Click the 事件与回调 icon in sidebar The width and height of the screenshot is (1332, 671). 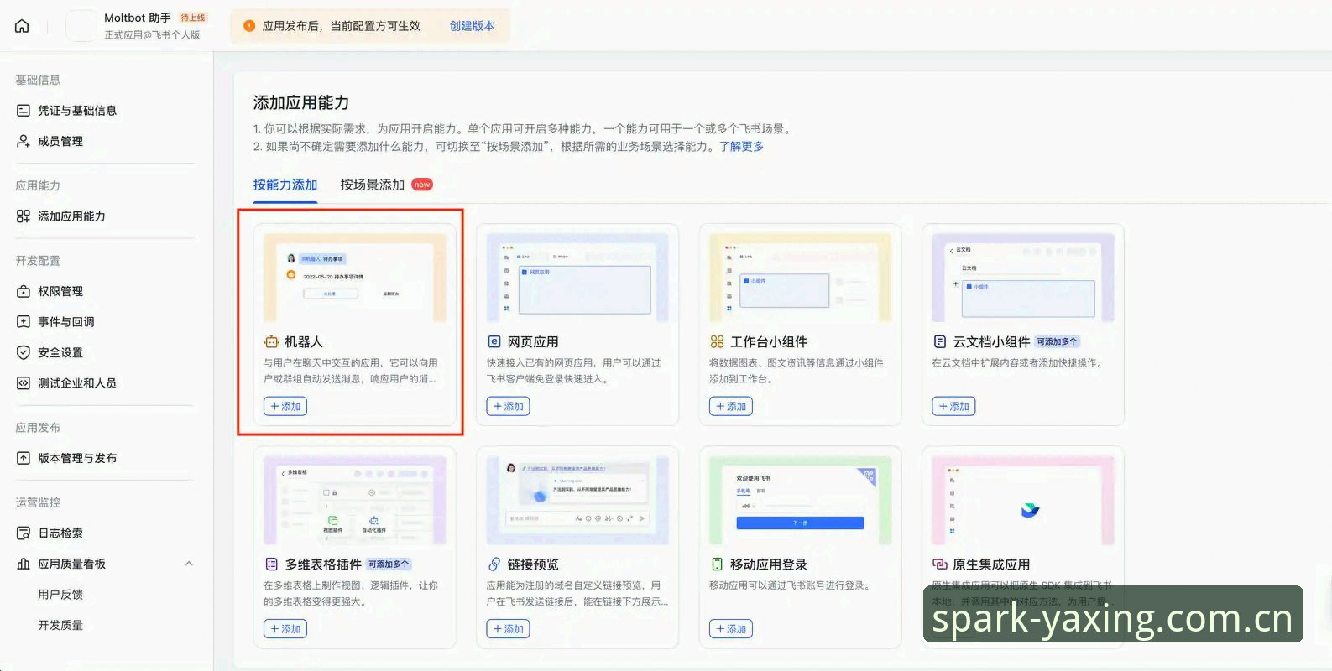click(x=24, y=322)
